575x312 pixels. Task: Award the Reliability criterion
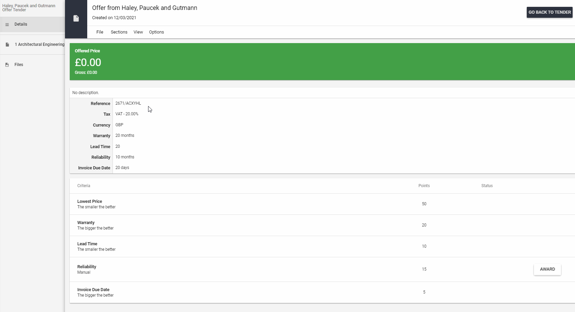(547, 269)
